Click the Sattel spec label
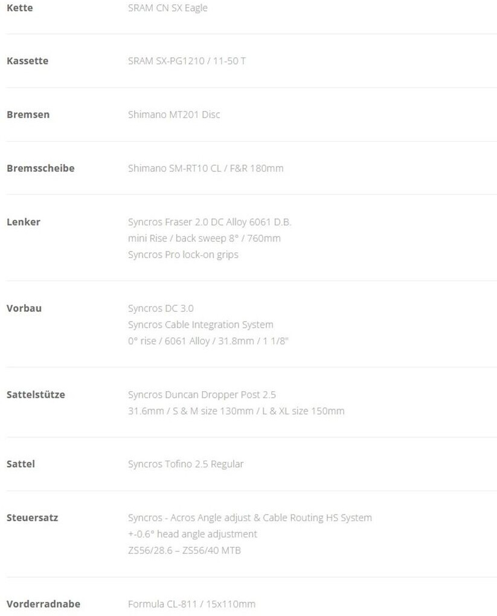497x616 pixels. click(x=21, y=464)
